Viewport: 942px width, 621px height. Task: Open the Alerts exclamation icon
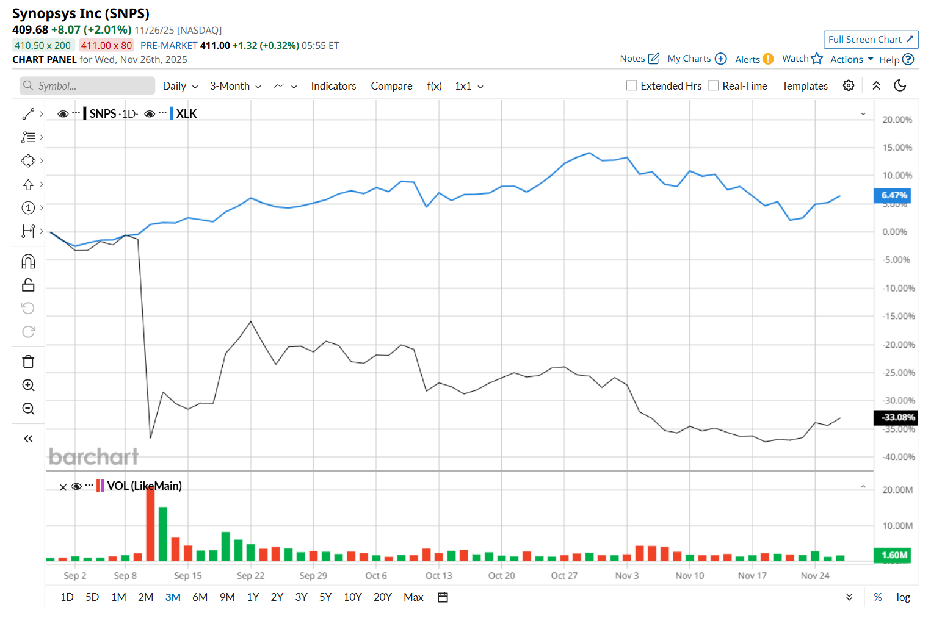point(768,59)
